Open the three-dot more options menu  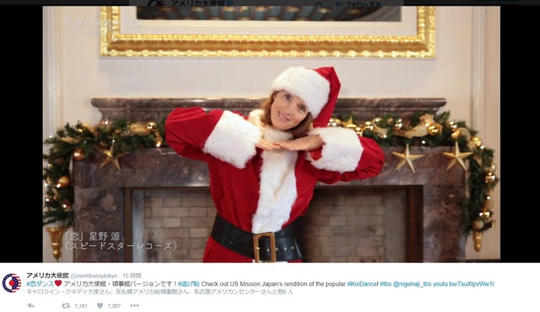pyautogui.click(x=135, y=306)
